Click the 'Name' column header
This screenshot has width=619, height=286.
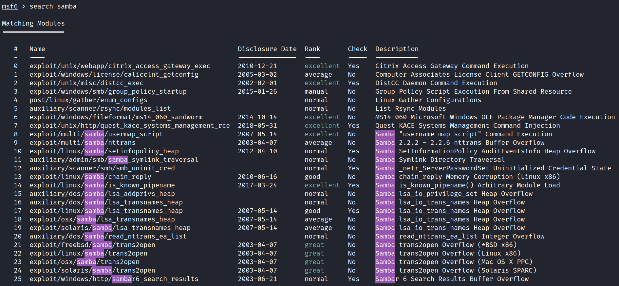[37, 49]
